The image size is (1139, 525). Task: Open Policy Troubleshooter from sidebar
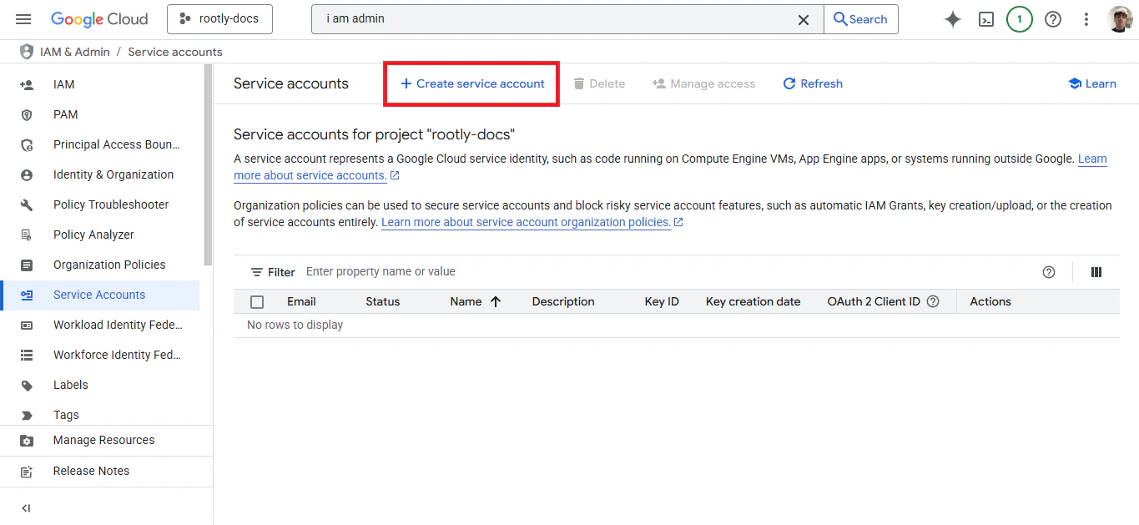pyautogui.click(x=109, y=204)
